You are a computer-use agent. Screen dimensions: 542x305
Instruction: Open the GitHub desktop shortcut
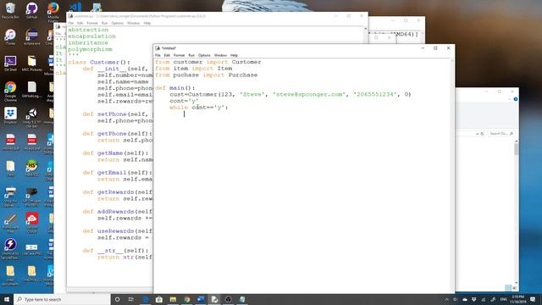(32, 10)
